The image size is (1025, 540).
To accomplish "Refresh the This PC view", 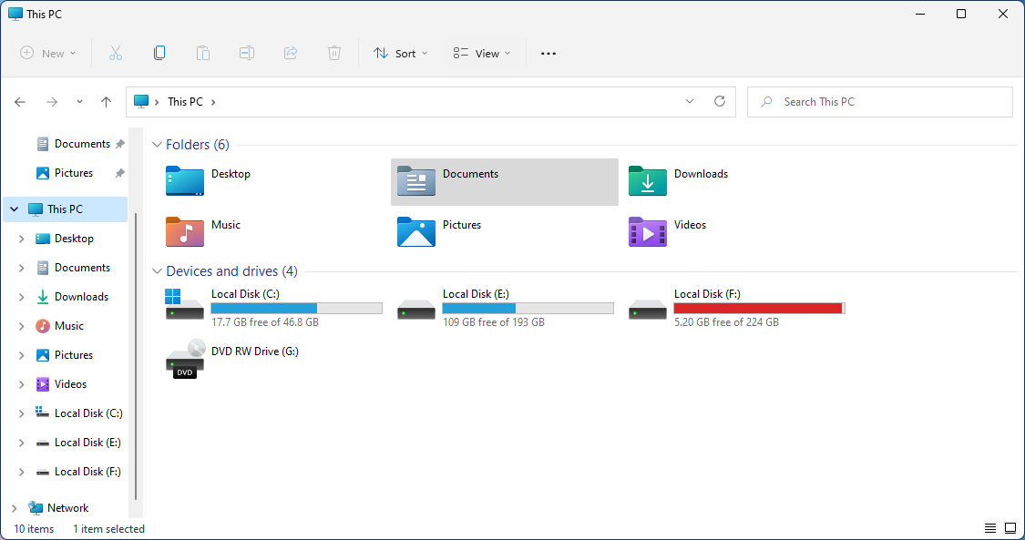I will coord(720,101).
